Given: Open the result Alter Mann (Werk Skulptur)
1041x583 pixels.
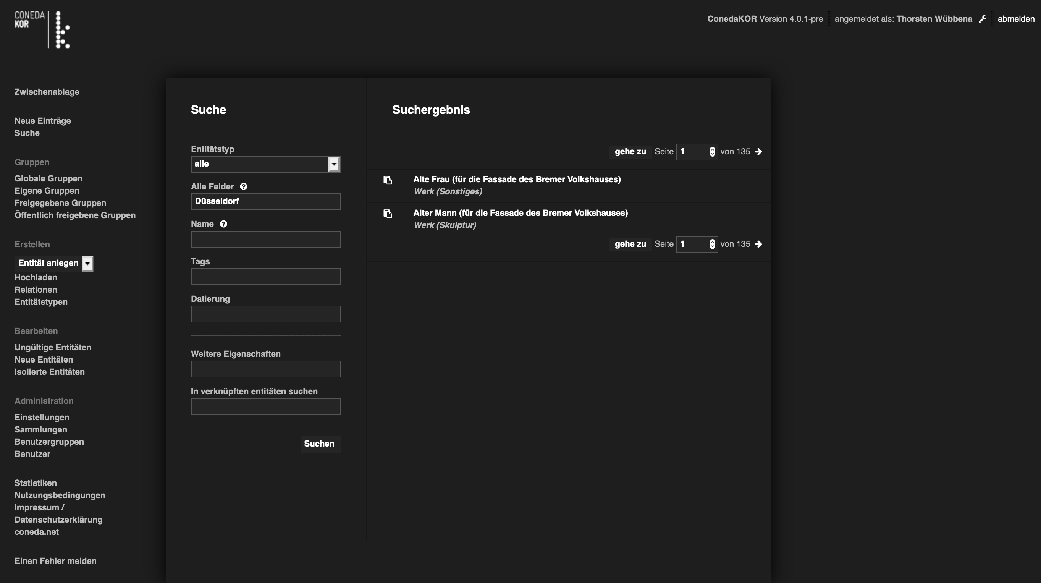Looking at the screenshot, I should click(520, 213).
